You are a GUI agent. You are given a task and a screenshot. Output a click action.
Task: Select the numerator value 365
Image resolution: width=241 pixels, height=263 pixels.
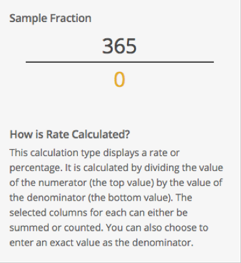119,46
